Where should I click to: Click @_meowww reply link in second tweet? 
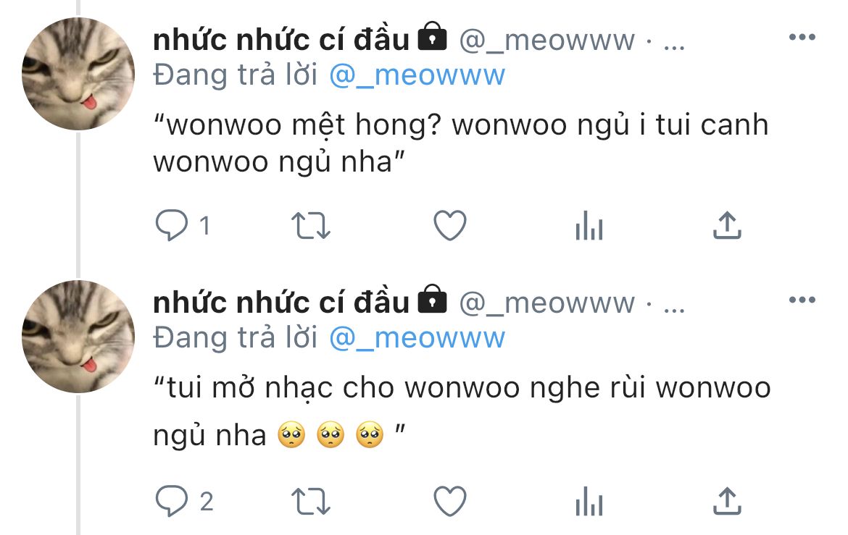click(417, 338)
